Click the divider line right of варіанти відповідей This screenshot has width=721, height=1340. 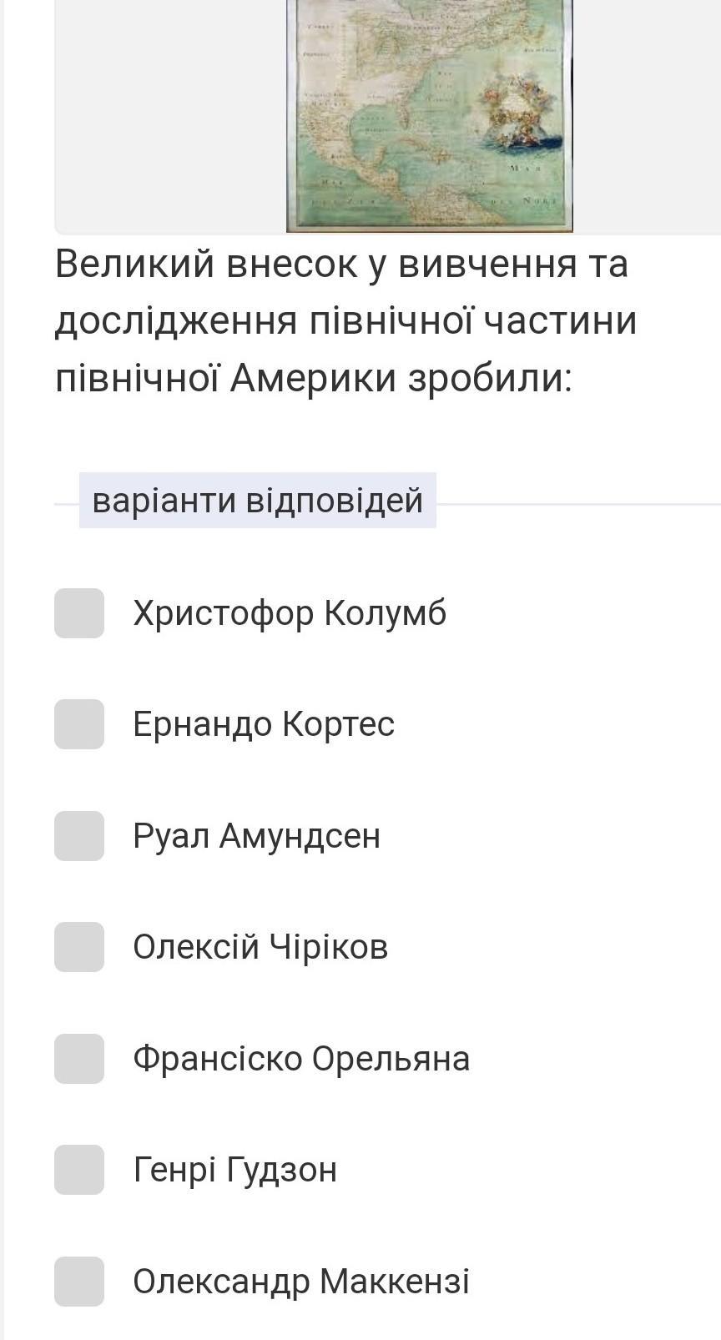click(x=576, y=505)
